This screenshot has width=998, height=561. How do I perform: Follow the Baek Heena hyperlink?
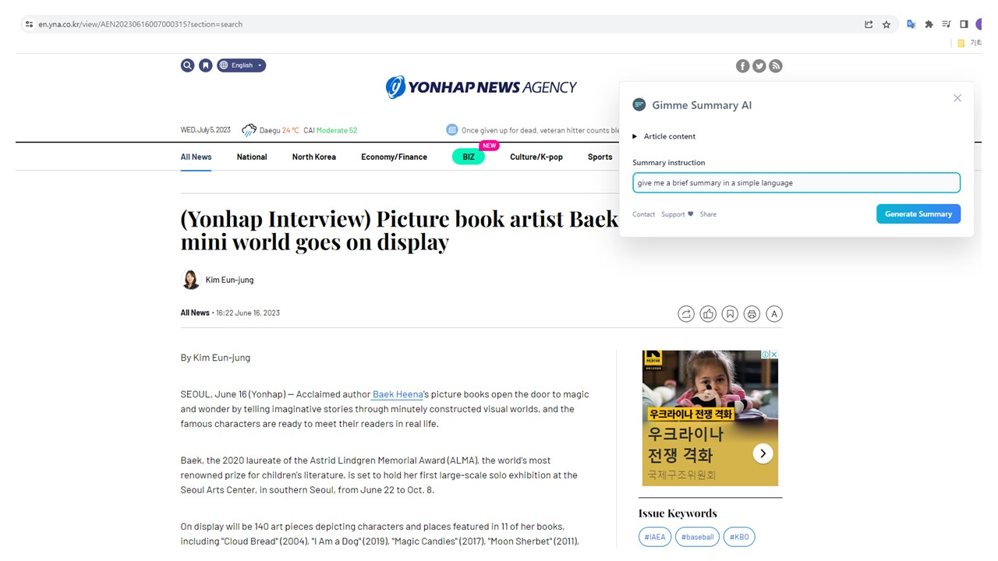[x=398, y=394]
